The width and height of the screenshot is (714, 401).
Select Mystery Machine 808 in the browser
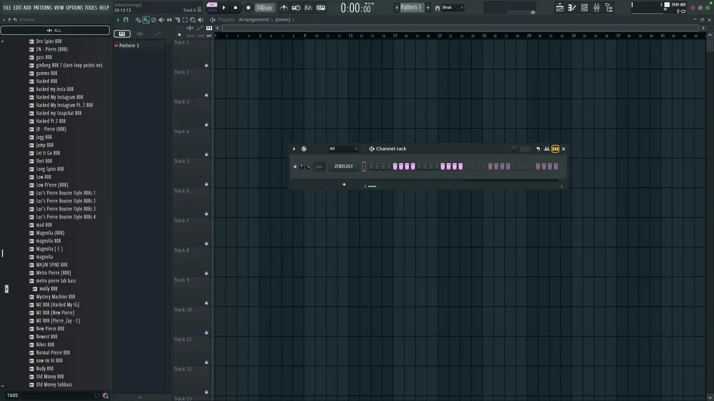(x=55, y=297)
